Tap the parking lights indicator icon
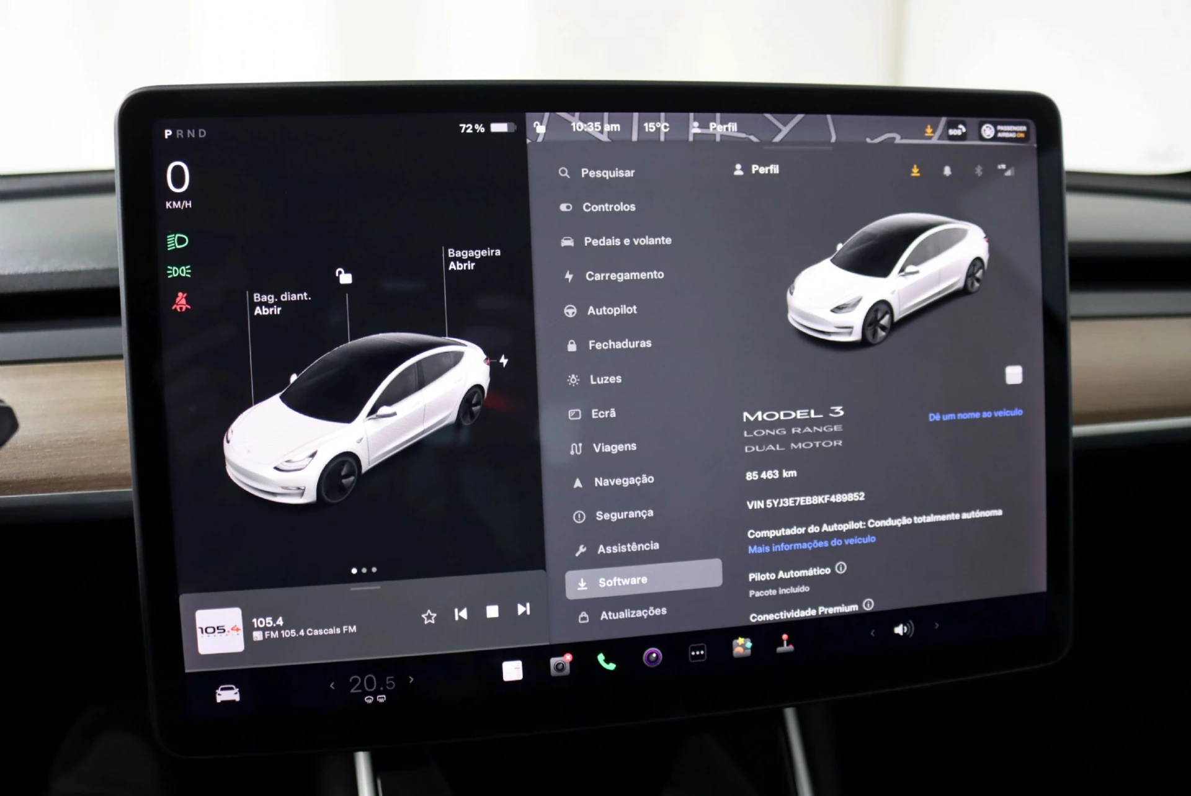 point(179,272)
